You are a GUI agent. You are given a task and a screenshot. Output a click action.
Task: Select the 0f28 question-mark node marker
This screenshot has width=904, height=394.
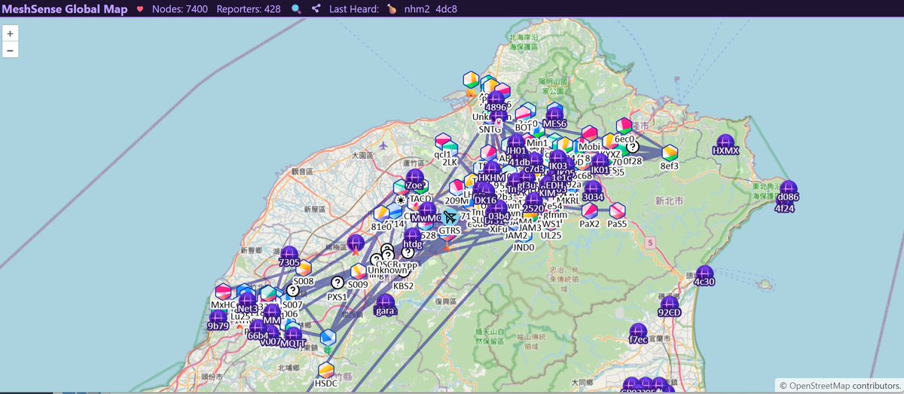pos(632,148)
